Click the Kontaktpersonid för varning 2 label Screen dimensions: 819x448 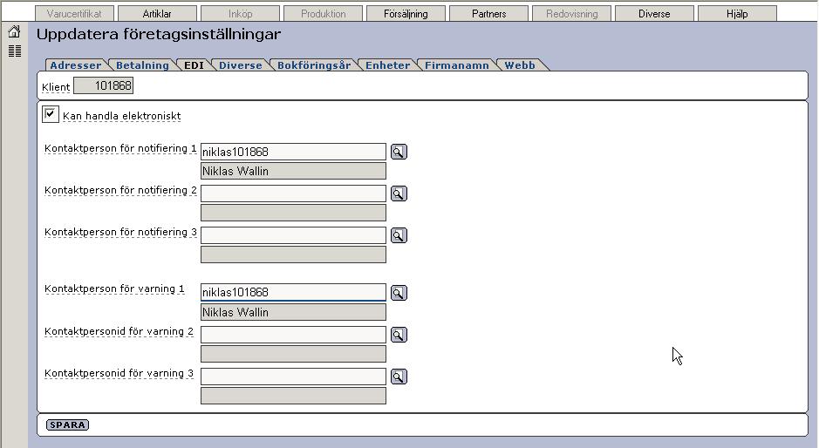pyautogui.click(x=119, y=331)
